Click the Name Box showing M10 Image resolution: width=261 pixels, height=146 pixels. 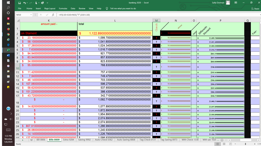(23, 15)
